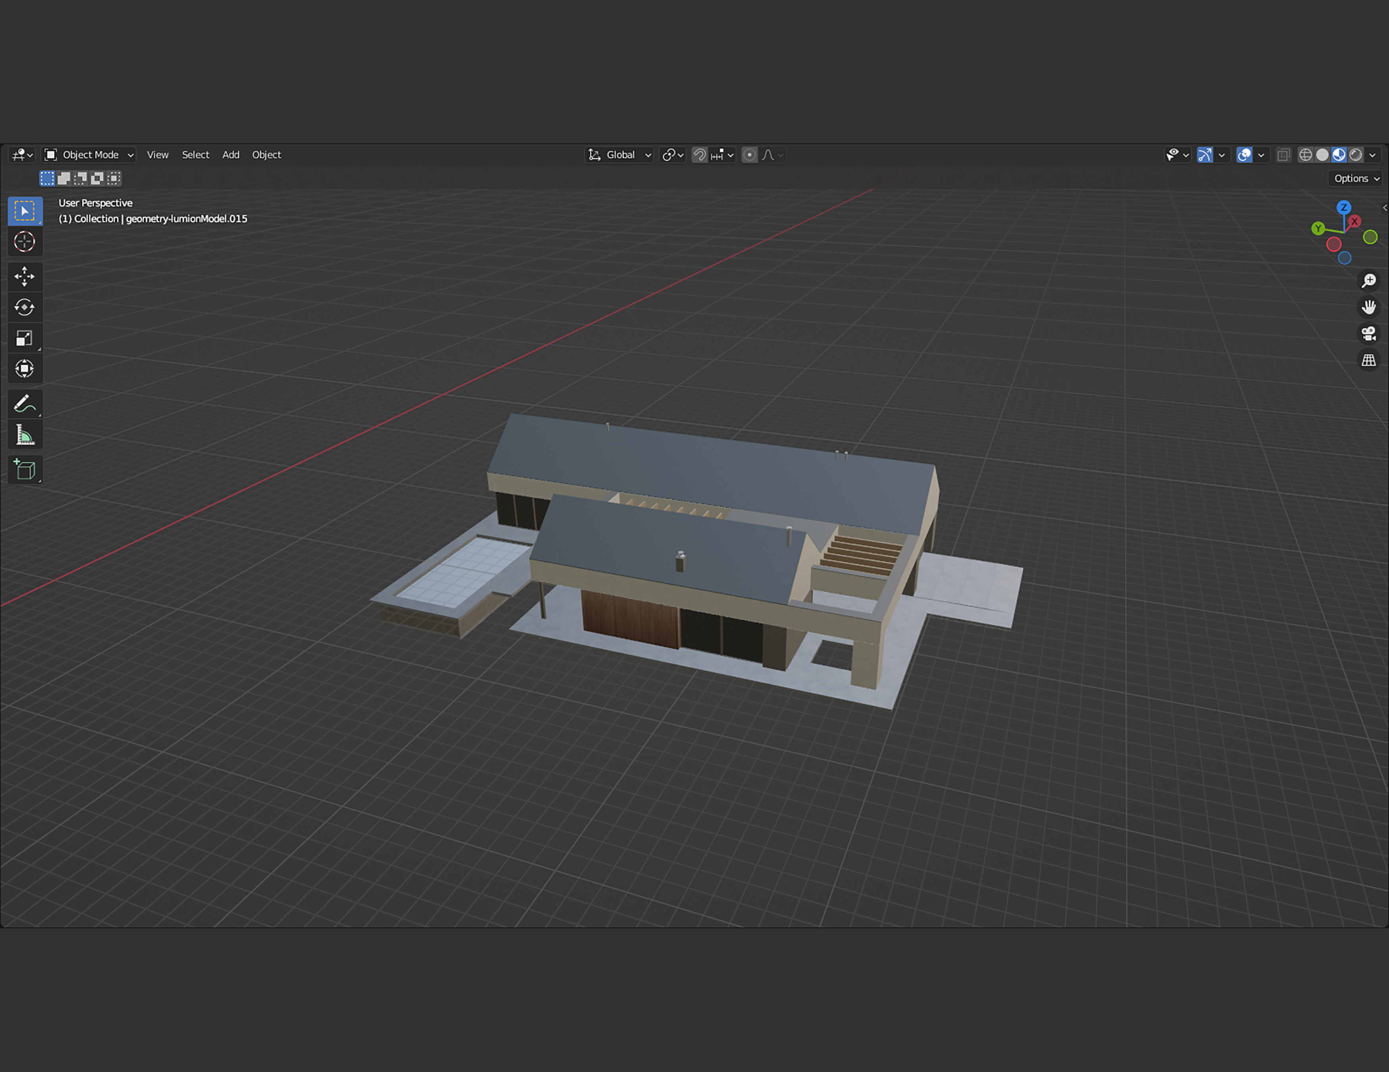The height and width of the screenshot is (1072, 1389).
Task: Toggle viewport overlays
Action: click(x=1245, y=154)
